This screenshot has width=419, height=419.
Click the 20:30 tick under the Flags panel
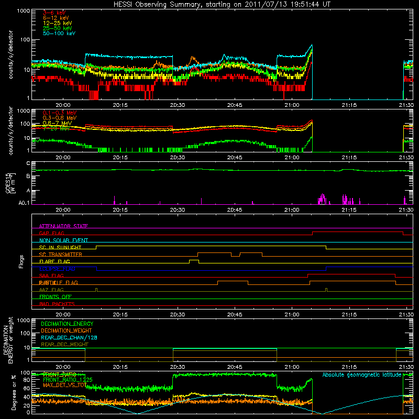(178, 315)
